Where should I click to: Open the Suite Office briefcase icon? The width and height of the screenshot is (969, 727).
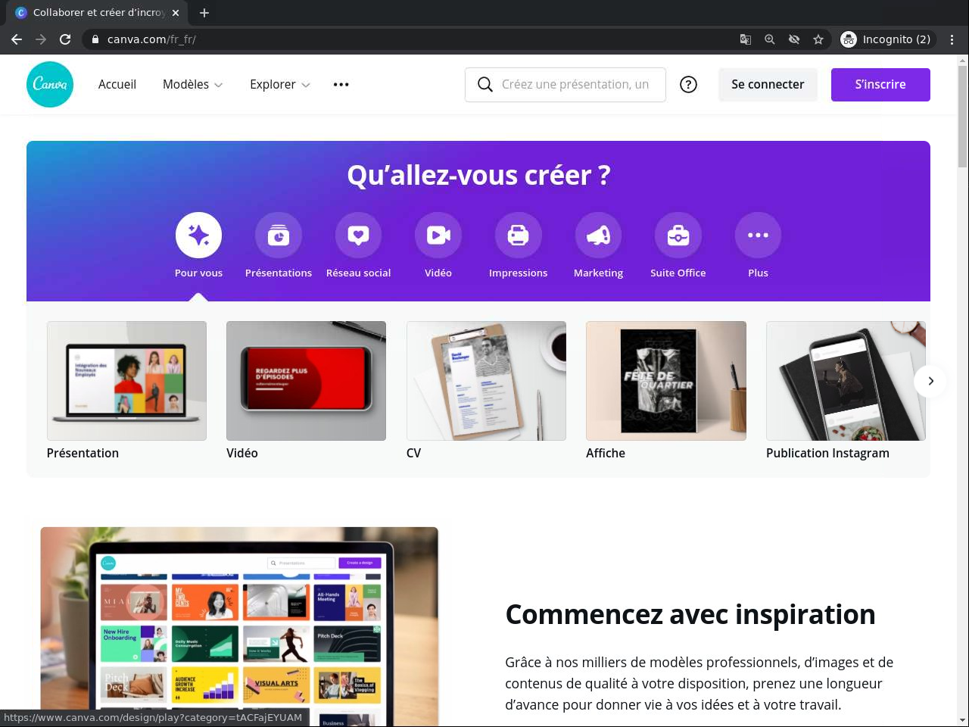coord(678,236)
